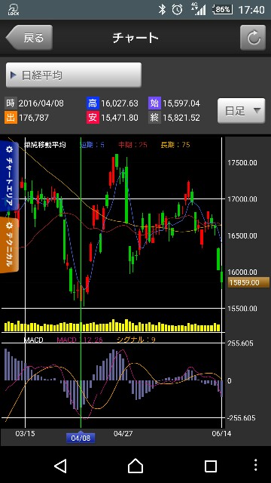Open the three-dot overflow menu
Image resolution: width=271 pixels, height=483 pixels.
256,466
